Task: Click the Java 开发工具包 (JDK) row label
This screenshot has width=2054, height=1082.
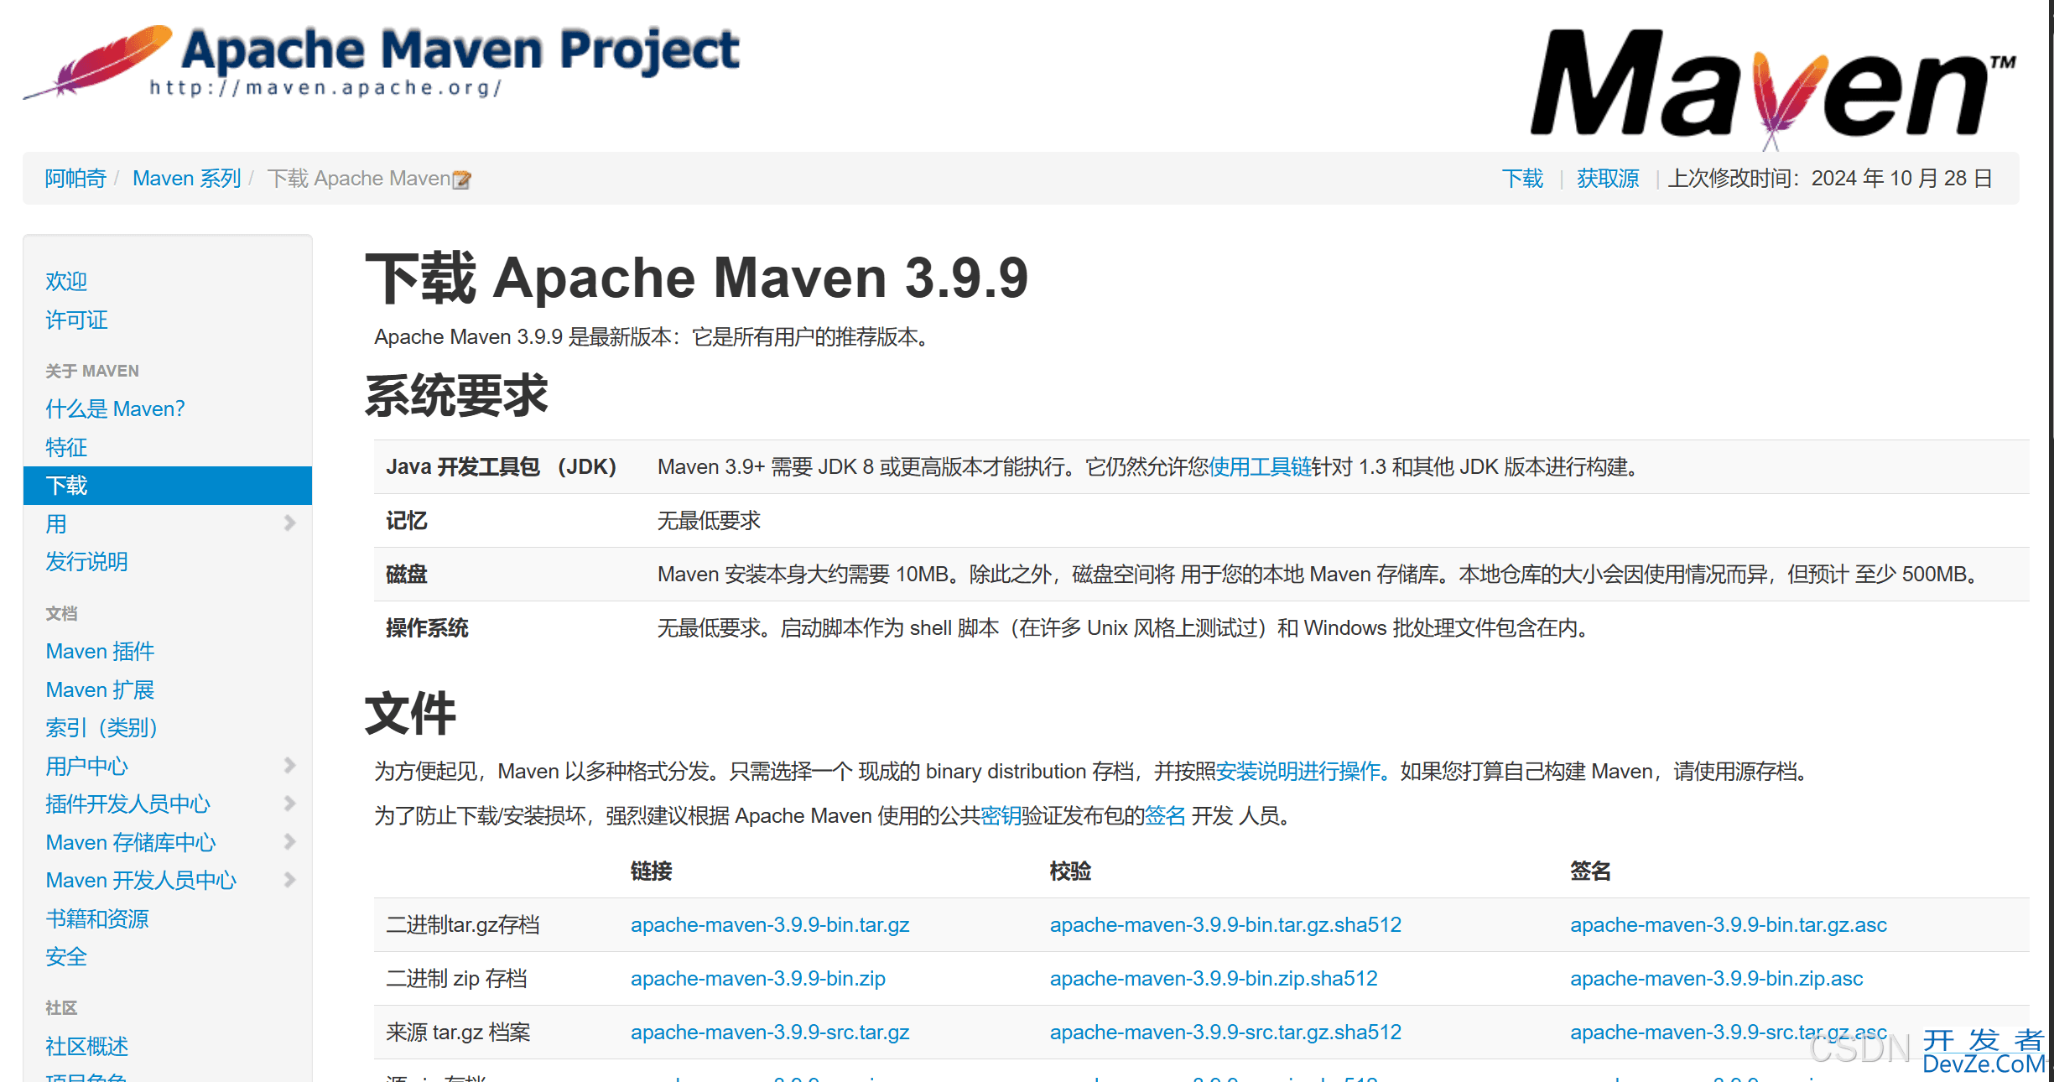Action: point(501,467)
